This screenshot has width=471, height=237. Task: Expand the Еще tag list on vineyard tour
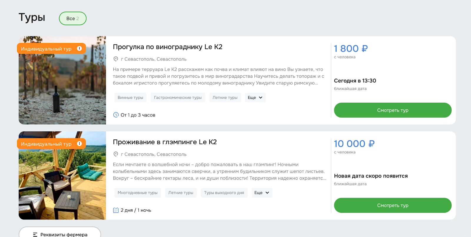click(255, 97)
